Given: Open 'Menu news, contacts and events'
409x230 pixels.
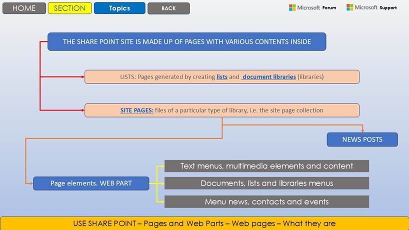Looking at the screenshot, I should click(x=266, y=201).
